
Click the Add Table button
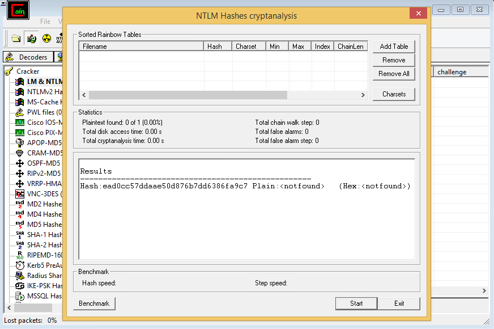(x=394, y=47)
